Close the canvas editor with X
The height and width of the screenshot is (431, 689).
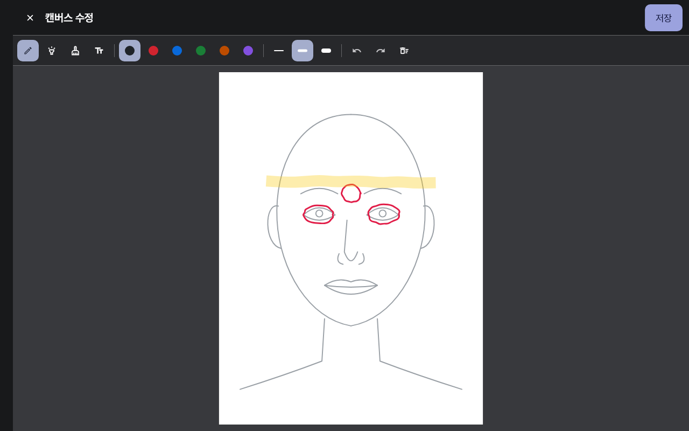30,18
